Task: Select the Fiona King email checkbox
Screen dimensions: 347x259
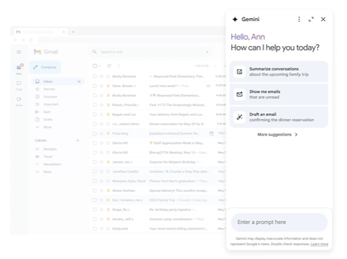Action: (x=95, y=133)
